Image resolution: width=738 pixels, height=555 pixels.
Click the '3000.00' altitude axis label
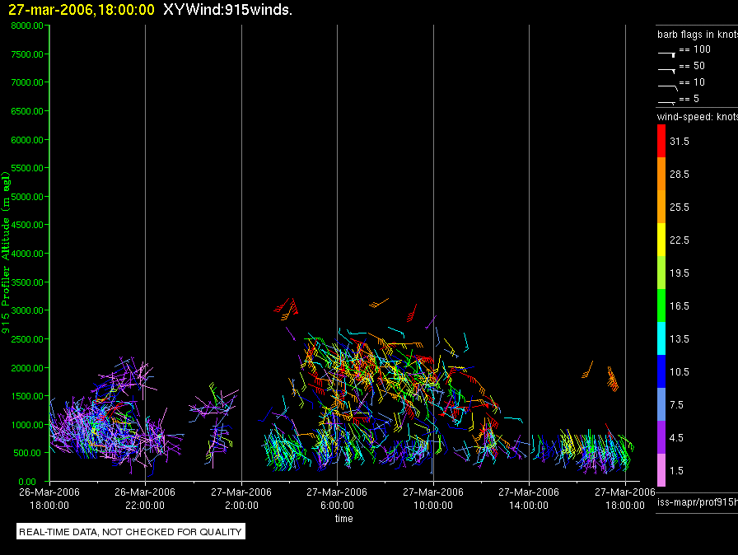tap(27, 310)
